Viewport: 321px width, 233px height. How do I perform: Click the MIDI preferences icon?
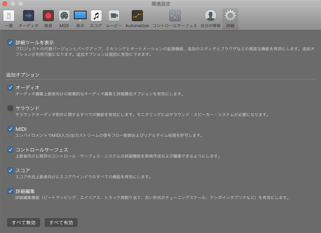[x=64, y=18]
